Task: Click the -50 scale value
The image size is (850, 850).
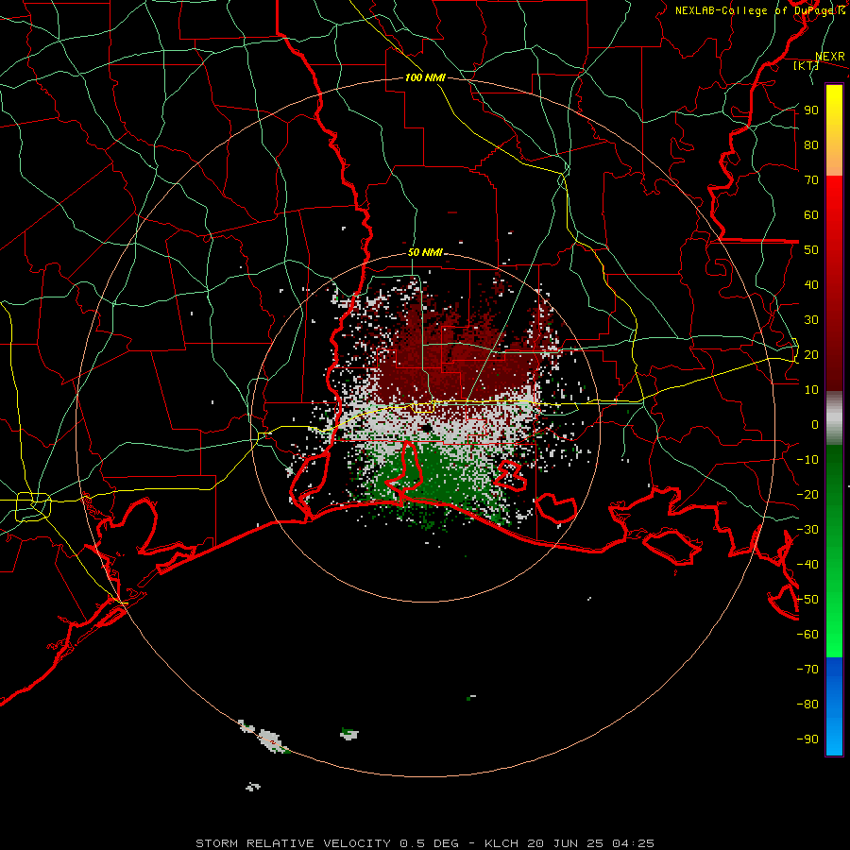Action: coord(807,600)
